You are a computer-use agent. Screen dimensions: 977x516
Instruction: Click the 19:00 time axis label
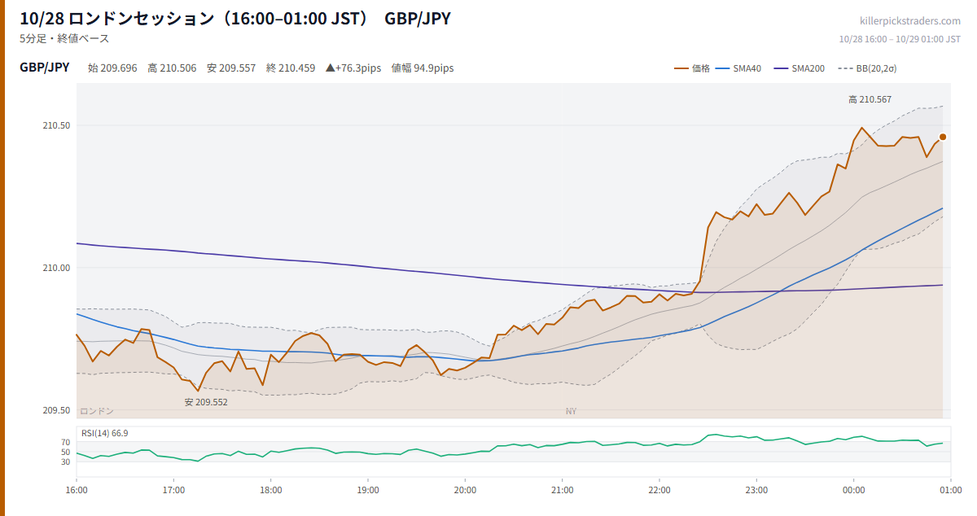click(x=368, y=491)
